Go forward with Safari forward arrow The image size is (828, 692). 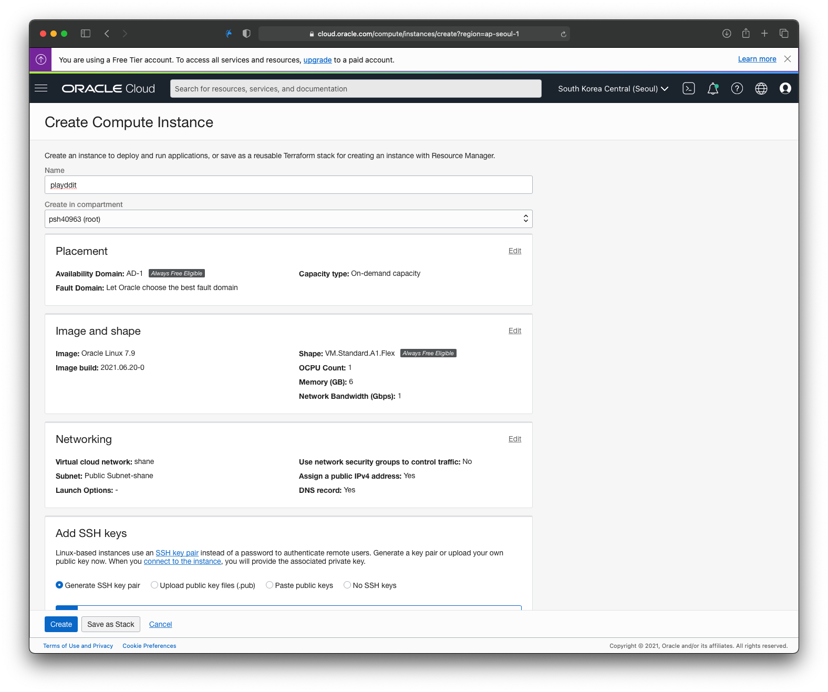[x=125, y=34]
